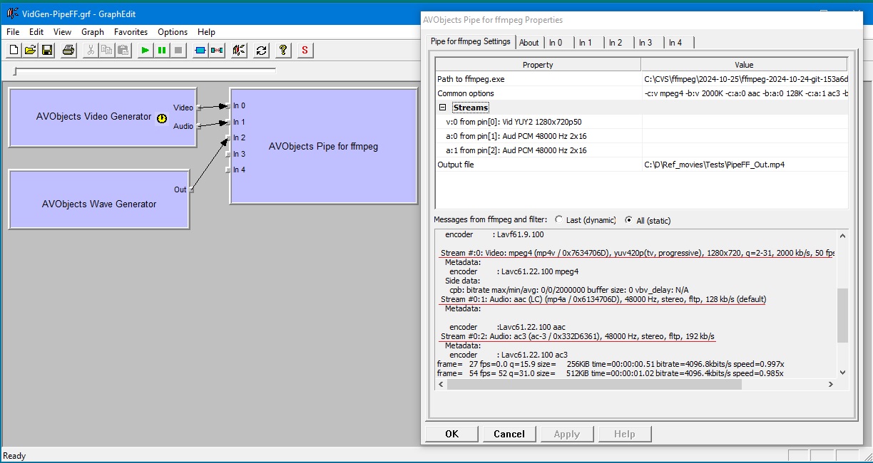Viewport: 873px width, 463px height.
Task: Print the graph layout
Action: [x=68, y=50]
